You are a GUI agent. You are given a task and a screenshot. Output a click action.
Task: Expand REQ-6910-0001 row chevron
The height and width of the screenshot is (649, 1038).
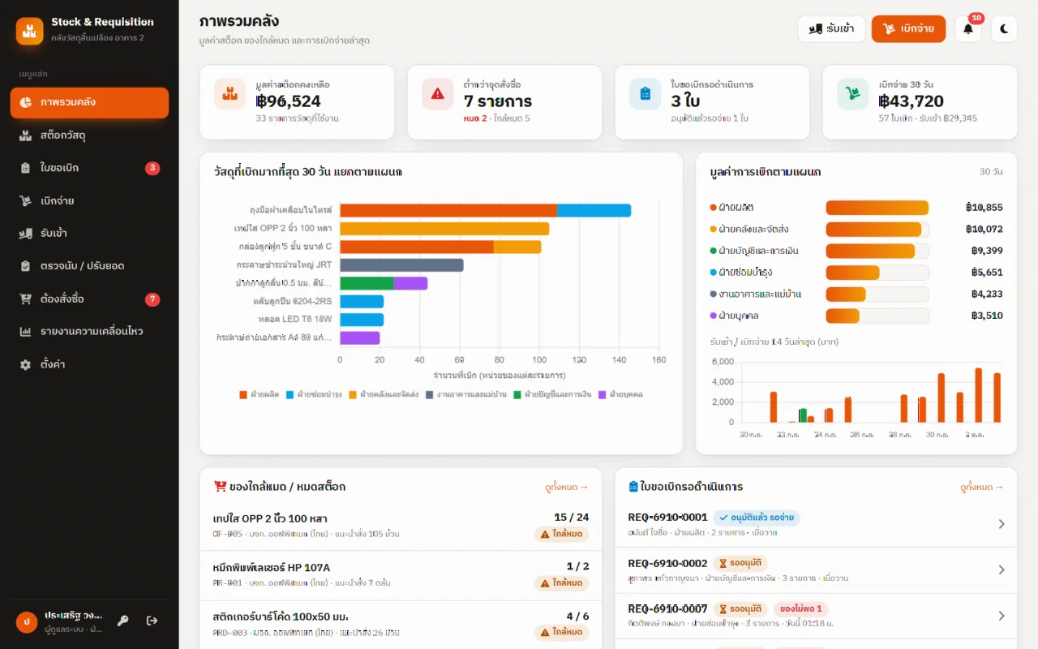pyautogui.click(x=1002, y=524)
